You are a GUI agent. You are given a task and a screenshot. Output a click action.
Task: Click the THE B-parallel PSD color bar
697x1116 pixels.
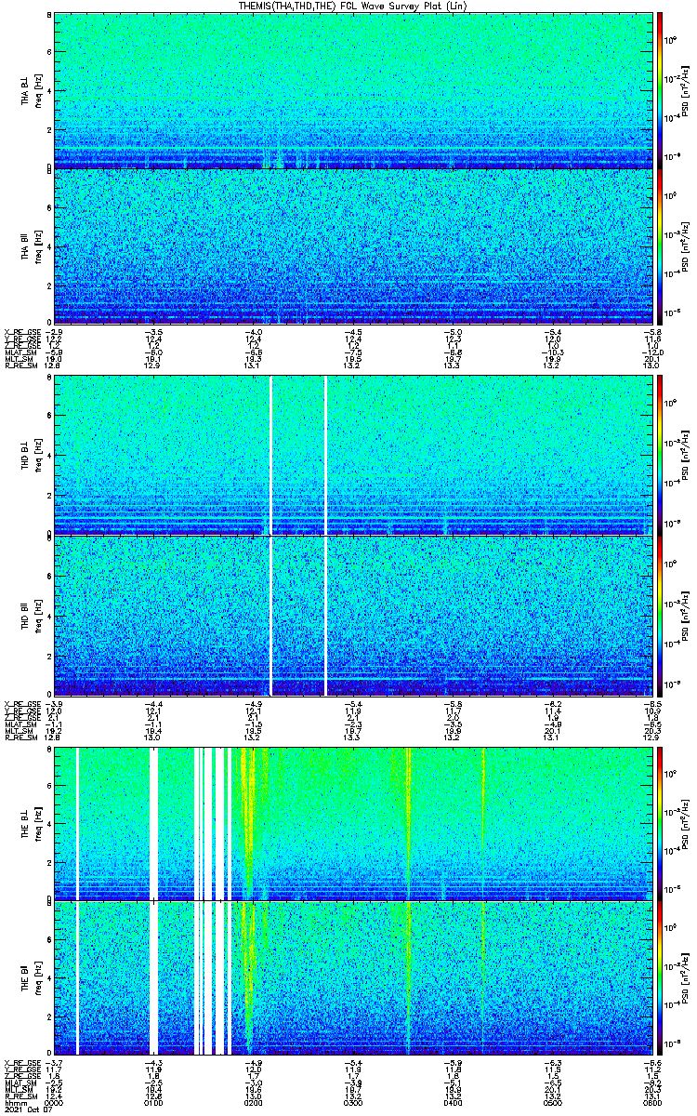[x=660, y=977]
